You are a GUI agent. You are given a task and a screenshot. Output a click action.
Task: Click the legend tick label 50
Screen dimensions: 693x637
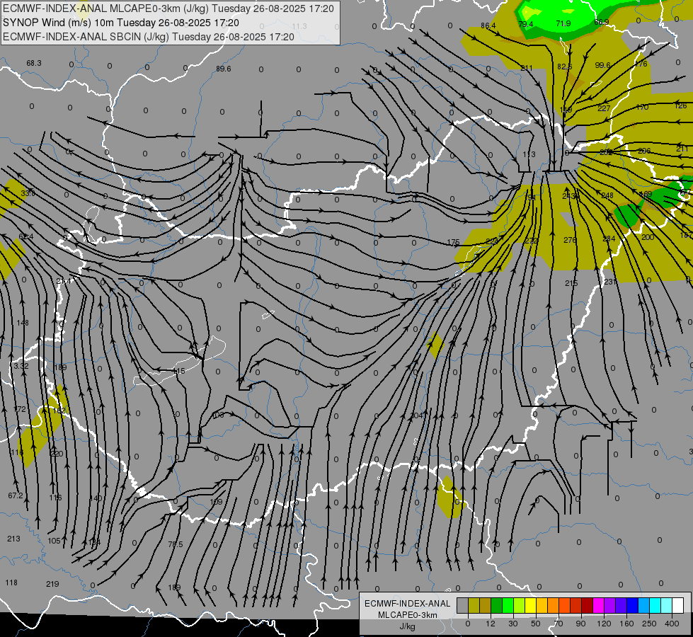(536, 624)
